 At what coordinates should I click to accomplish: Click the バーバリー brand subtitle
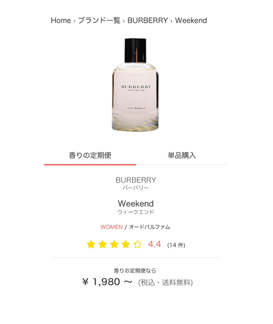[136, 187]
